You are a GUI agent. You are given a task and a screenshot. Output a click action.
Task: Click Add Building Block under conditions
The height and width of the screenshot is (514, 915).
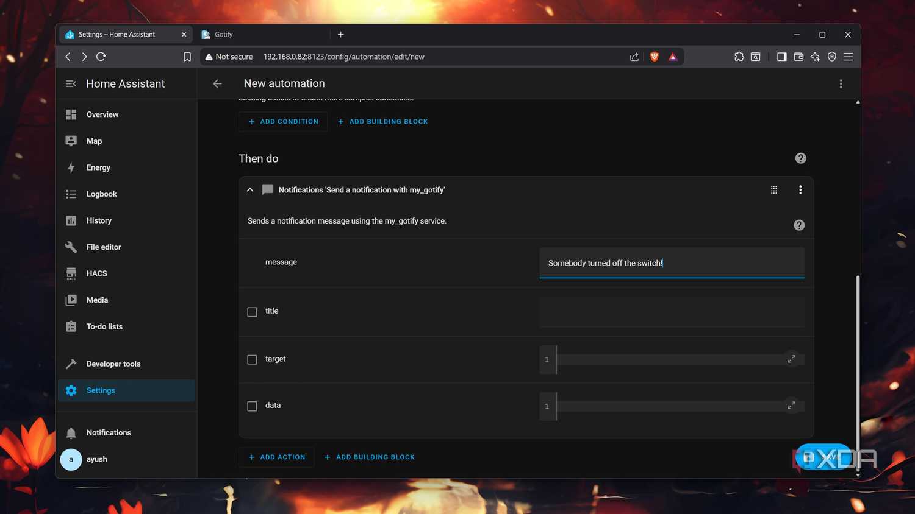[x=383, y=122]
